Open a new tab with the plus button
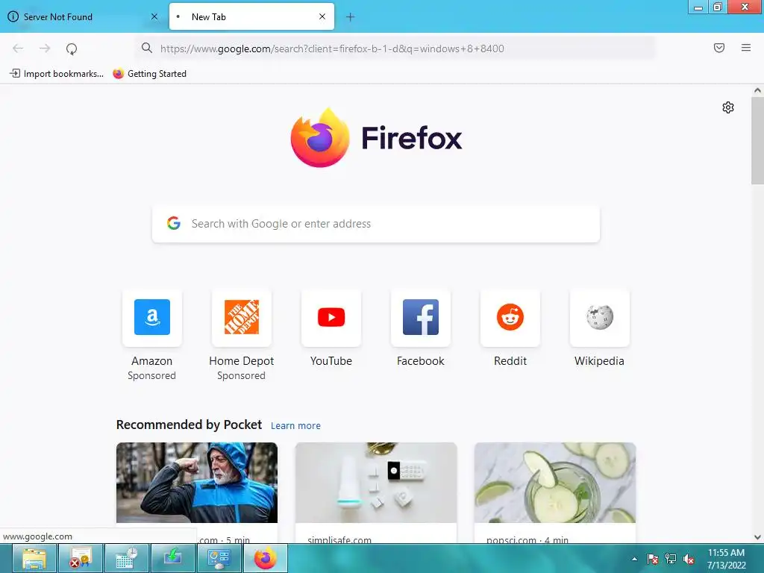 pos(351,17)
